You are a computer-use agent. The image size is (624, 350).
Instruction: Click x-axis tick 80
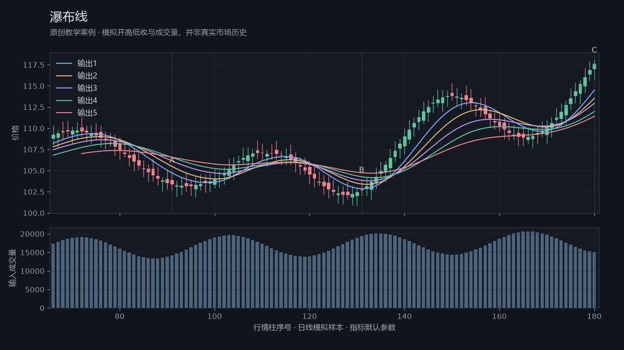coord(120,316)
